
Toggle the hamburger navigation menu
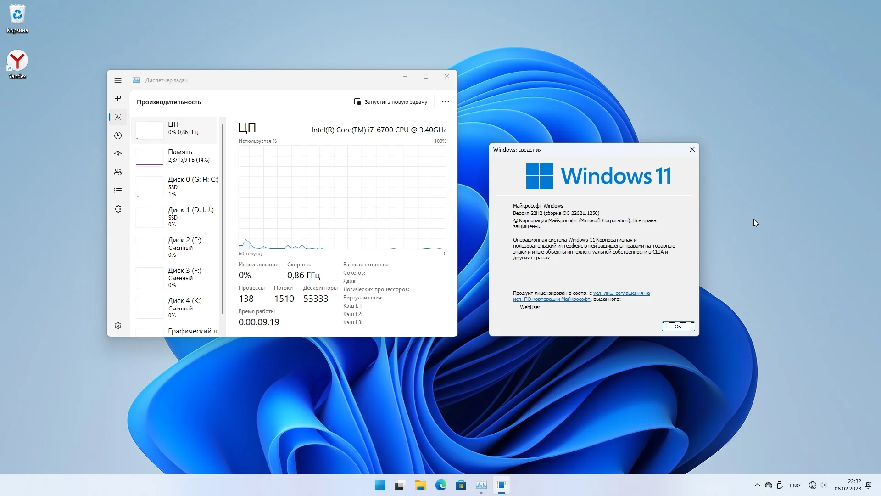(118, 80)
